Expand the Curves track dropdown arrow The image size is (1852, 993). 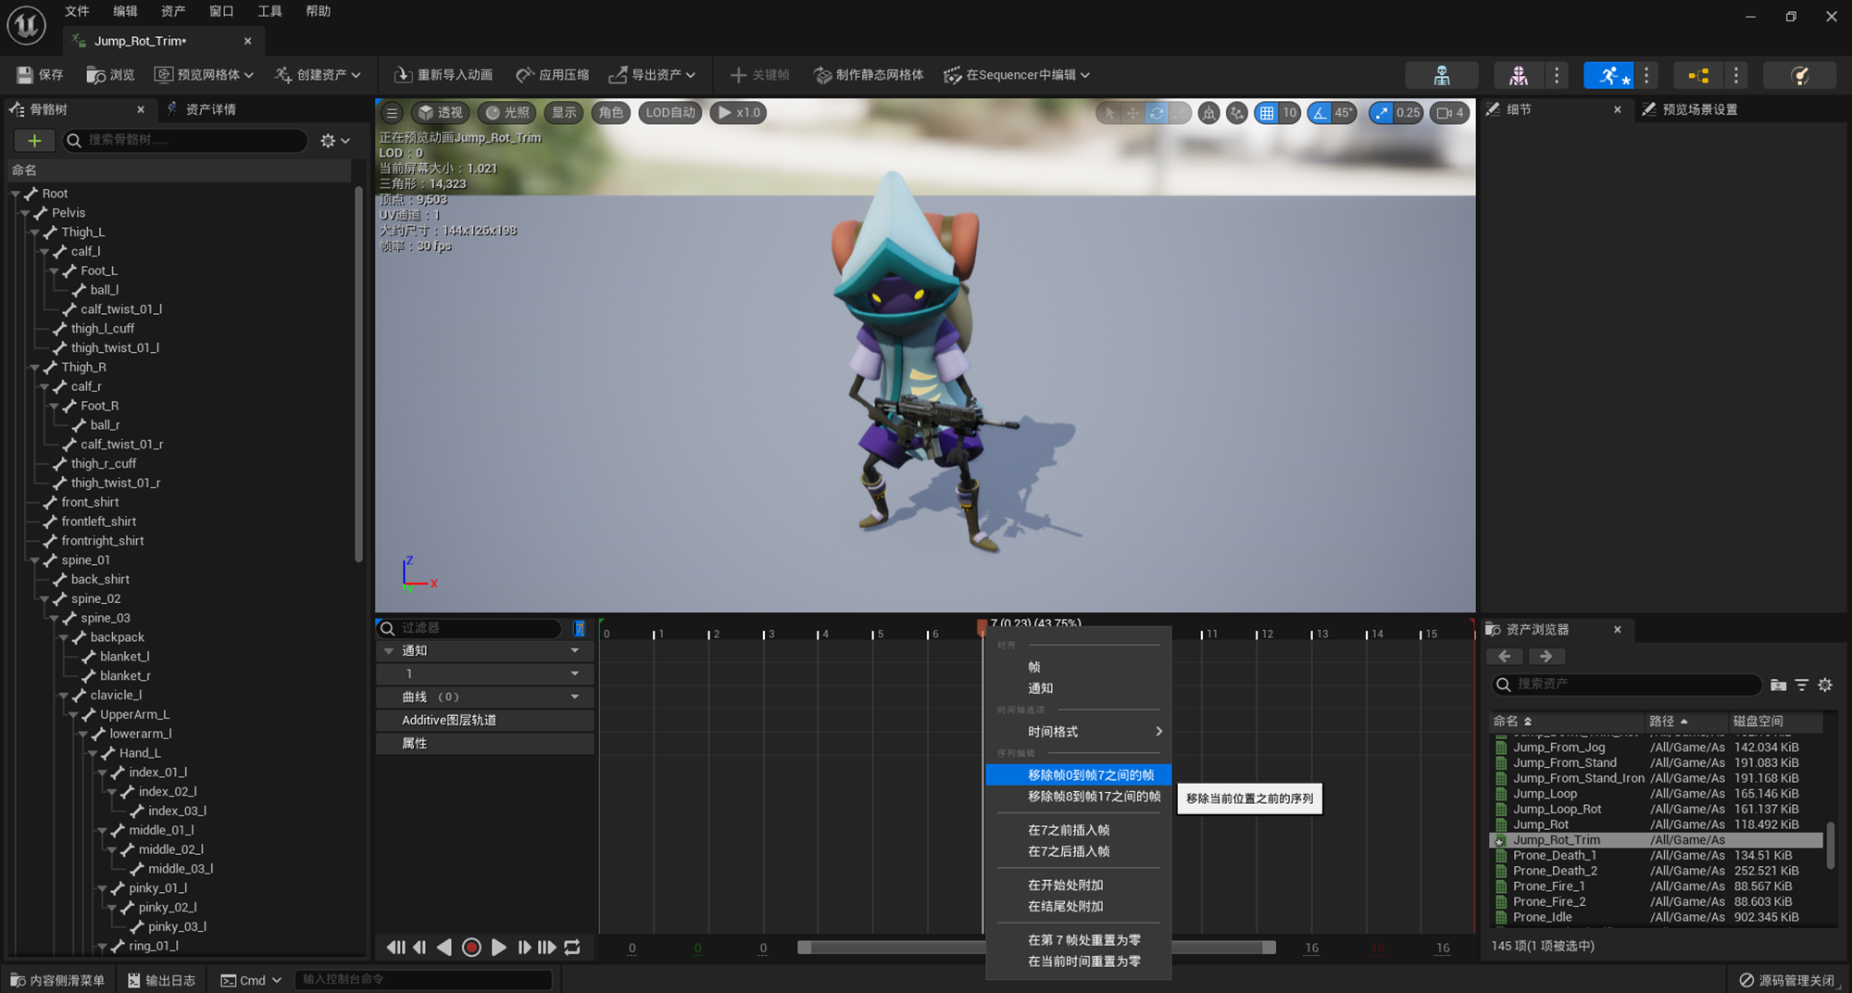tap(575, 698)
